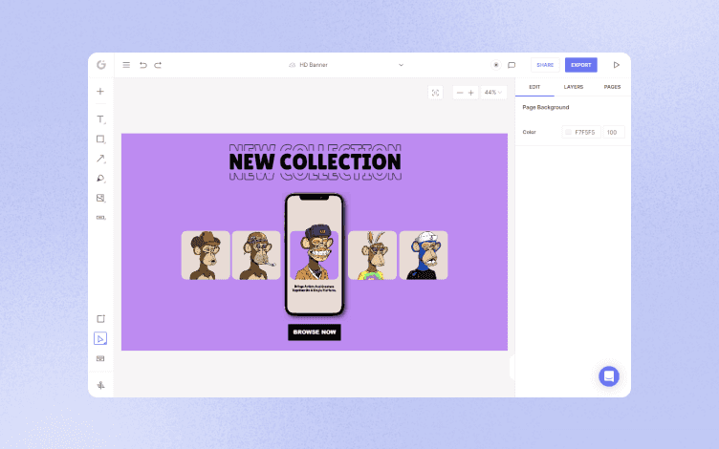
Task: Select the Text tool
Action: [x=100, y=119]
